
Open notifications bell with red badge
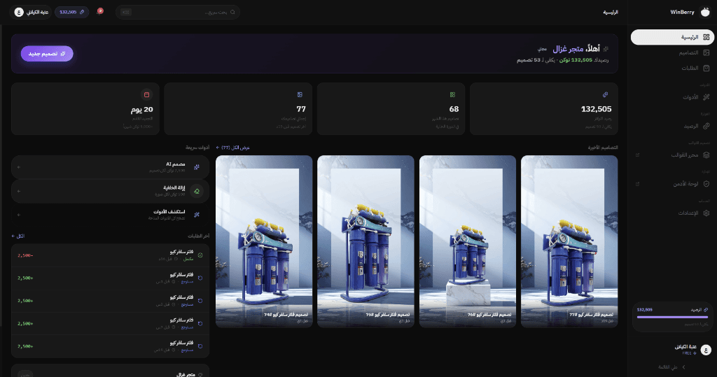(99, 11)
